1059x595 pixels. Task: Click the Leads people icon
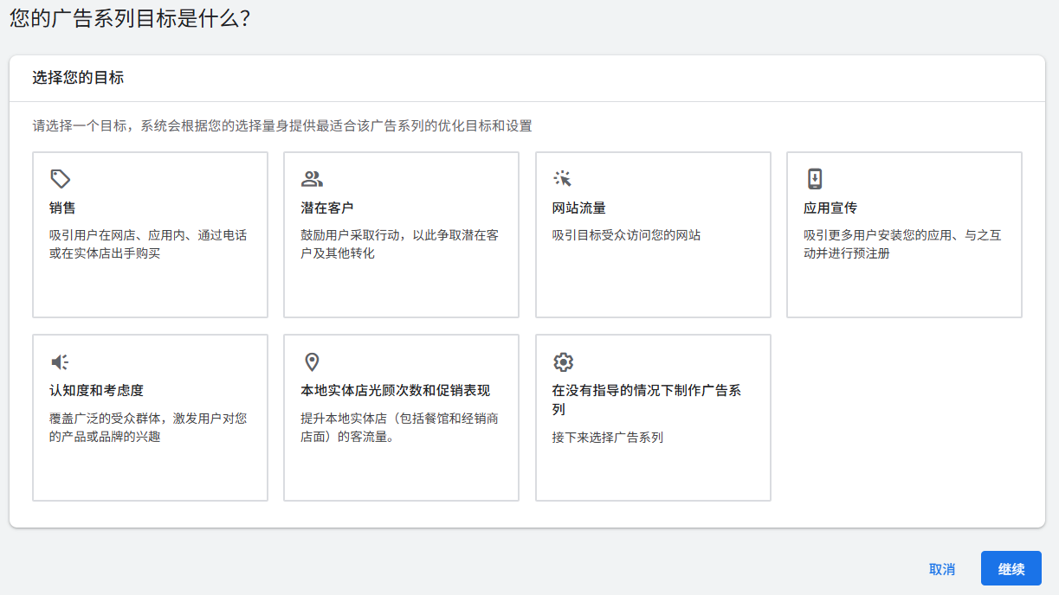tap(312, 178)
